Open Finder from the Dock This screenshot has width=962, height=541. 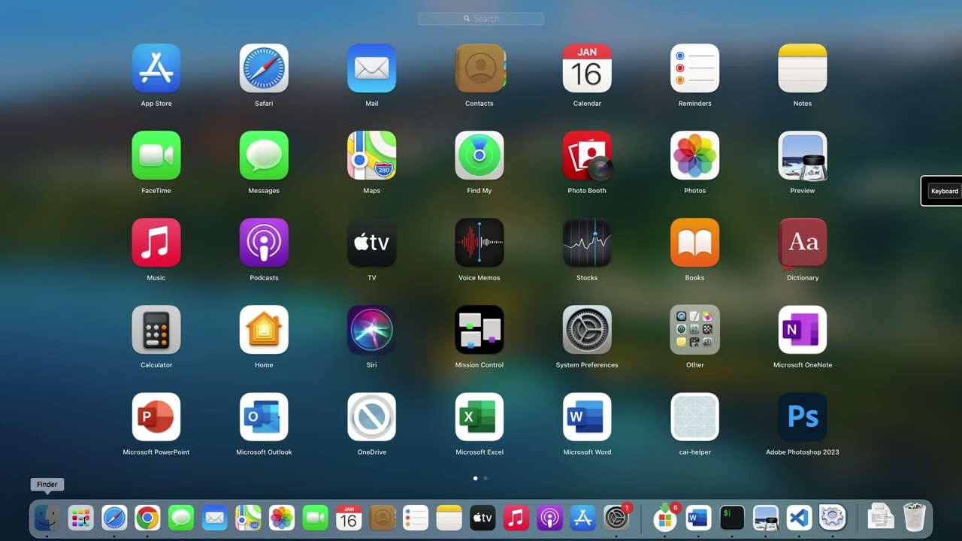(47, 518)
